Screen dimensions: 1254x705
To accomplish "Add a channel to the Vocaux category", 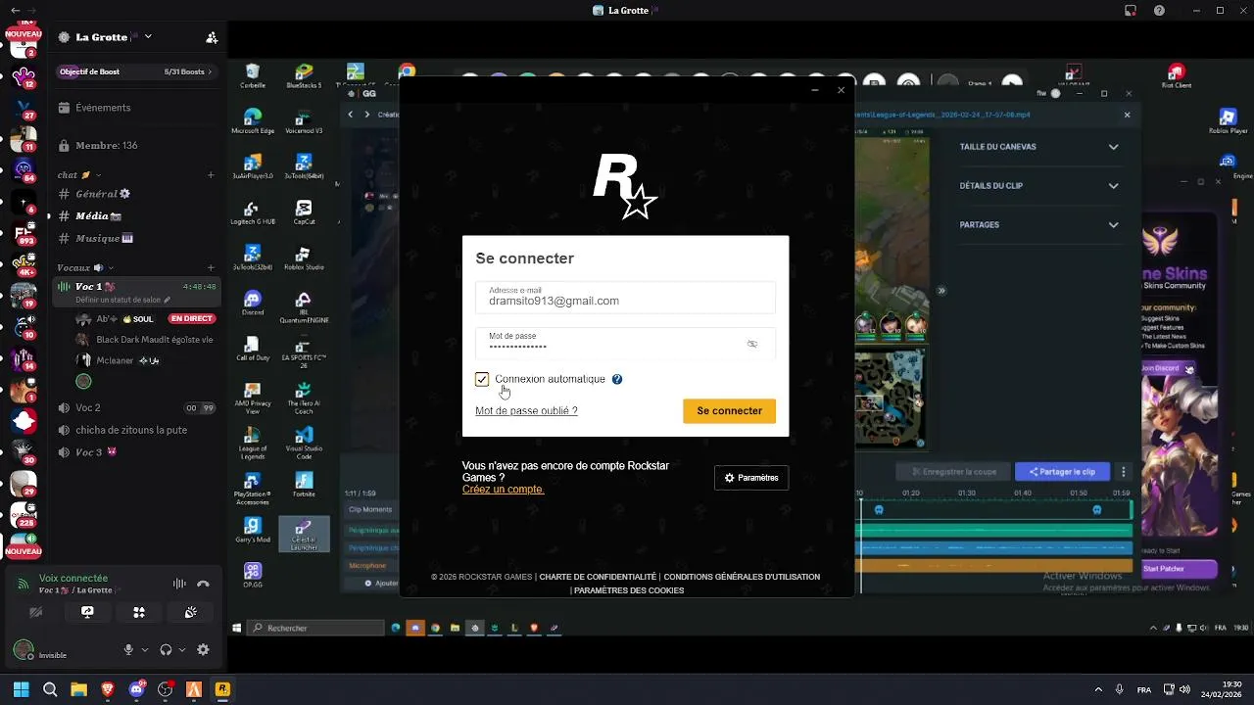I will pyautogui.click(x=211, y=267).
